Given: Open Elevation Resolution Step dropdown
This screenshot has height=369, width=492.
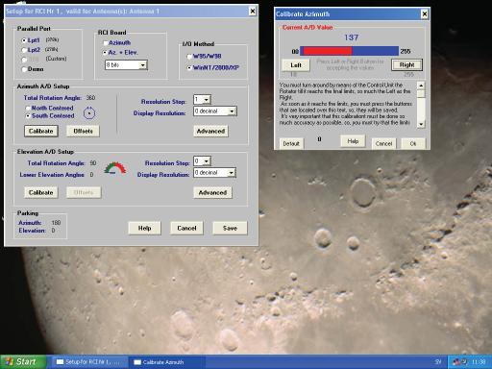Looking at the screenshot, I should click(207, 161).
